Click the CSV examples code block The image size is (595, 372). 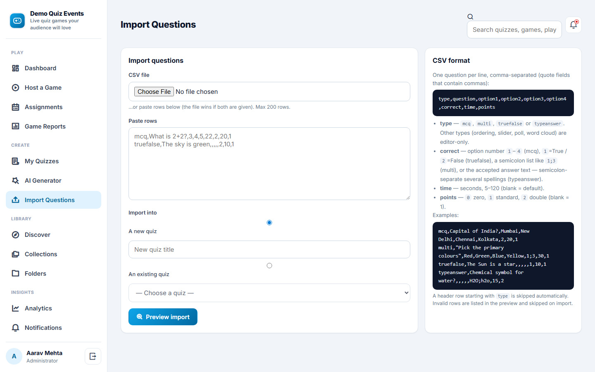pos(503,256)
